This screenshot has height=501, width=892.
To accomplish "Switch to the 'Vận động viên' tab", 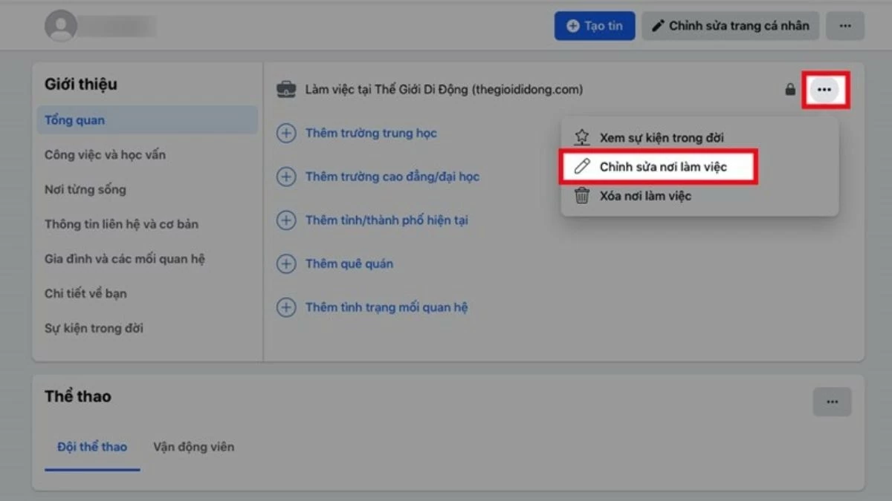I will click(193, 447).
